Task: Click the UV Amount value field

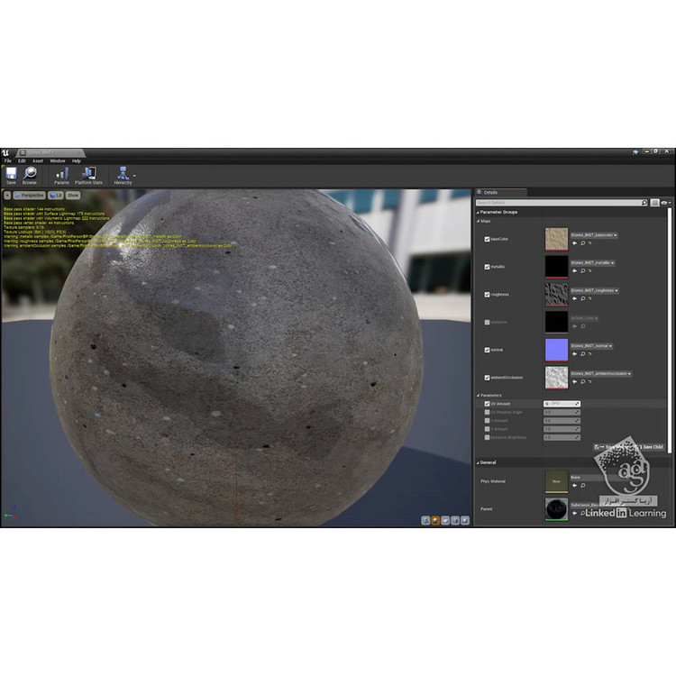Action: (x=560, y=404)
